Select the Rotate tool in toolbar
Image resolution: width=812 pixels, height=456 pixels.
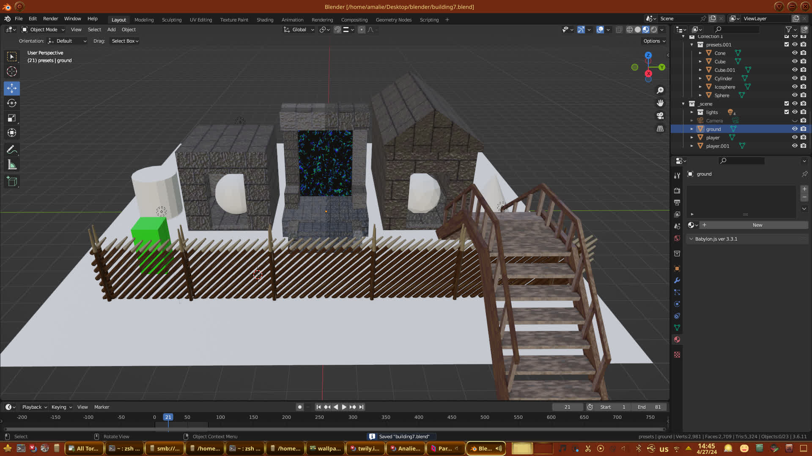(x=12, y=103)
